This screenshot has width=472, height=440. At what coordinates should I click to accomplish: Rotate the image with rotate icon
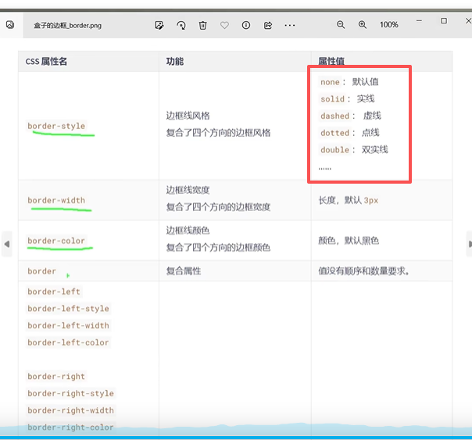point(181,25)
